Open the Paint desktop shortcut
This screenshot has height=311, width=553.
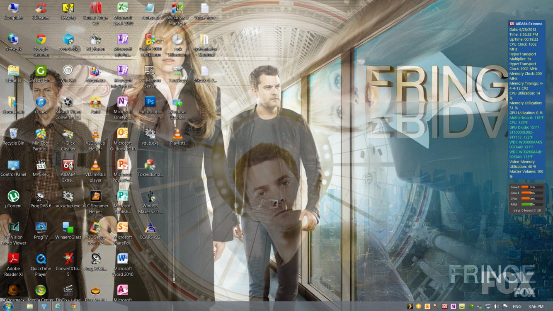96,105
